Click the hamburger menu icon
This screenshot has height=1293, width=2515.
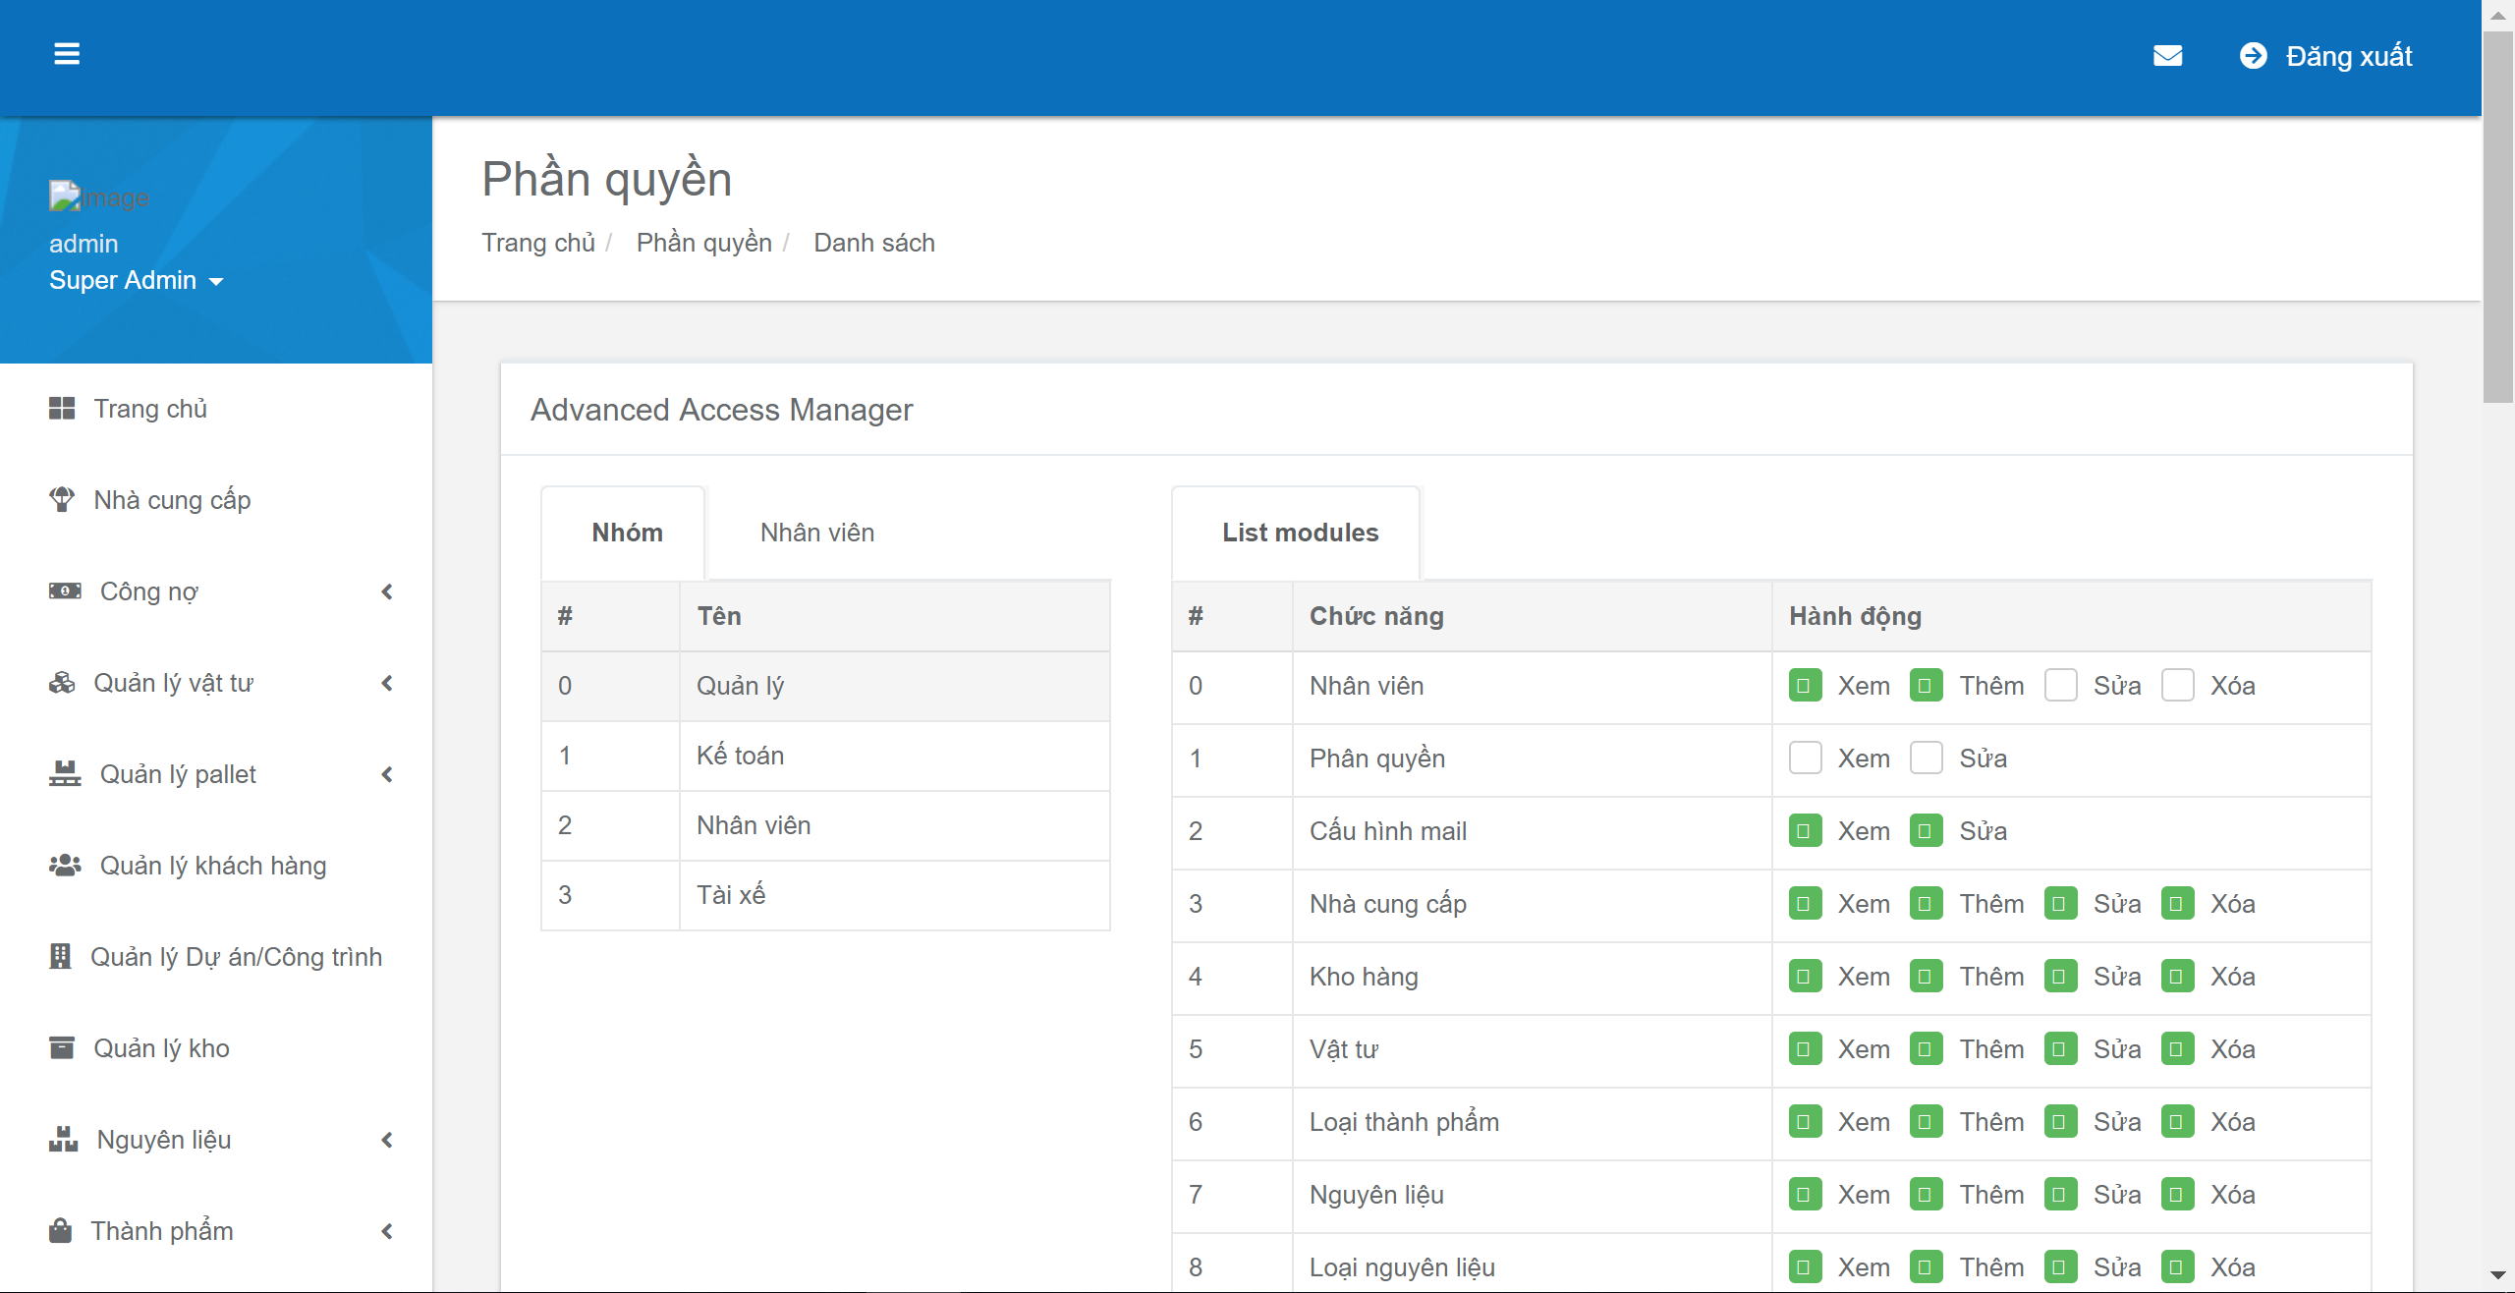(67, 54)
